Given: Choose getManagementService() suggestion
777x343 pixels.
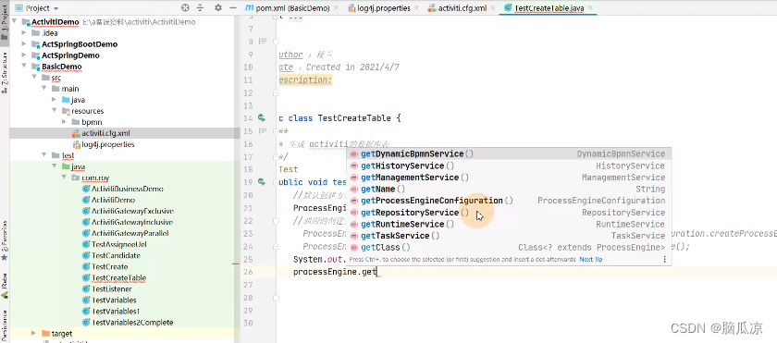Looking at the screenshot, I should [x=509, y=178].
